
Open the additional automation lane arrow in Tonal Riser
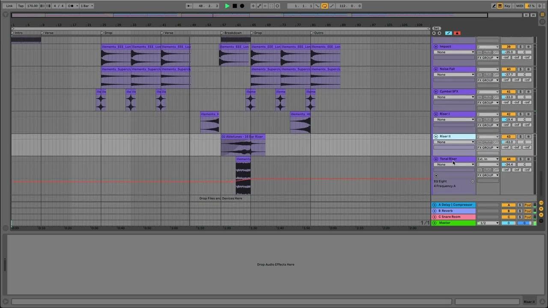pos(436,175)
